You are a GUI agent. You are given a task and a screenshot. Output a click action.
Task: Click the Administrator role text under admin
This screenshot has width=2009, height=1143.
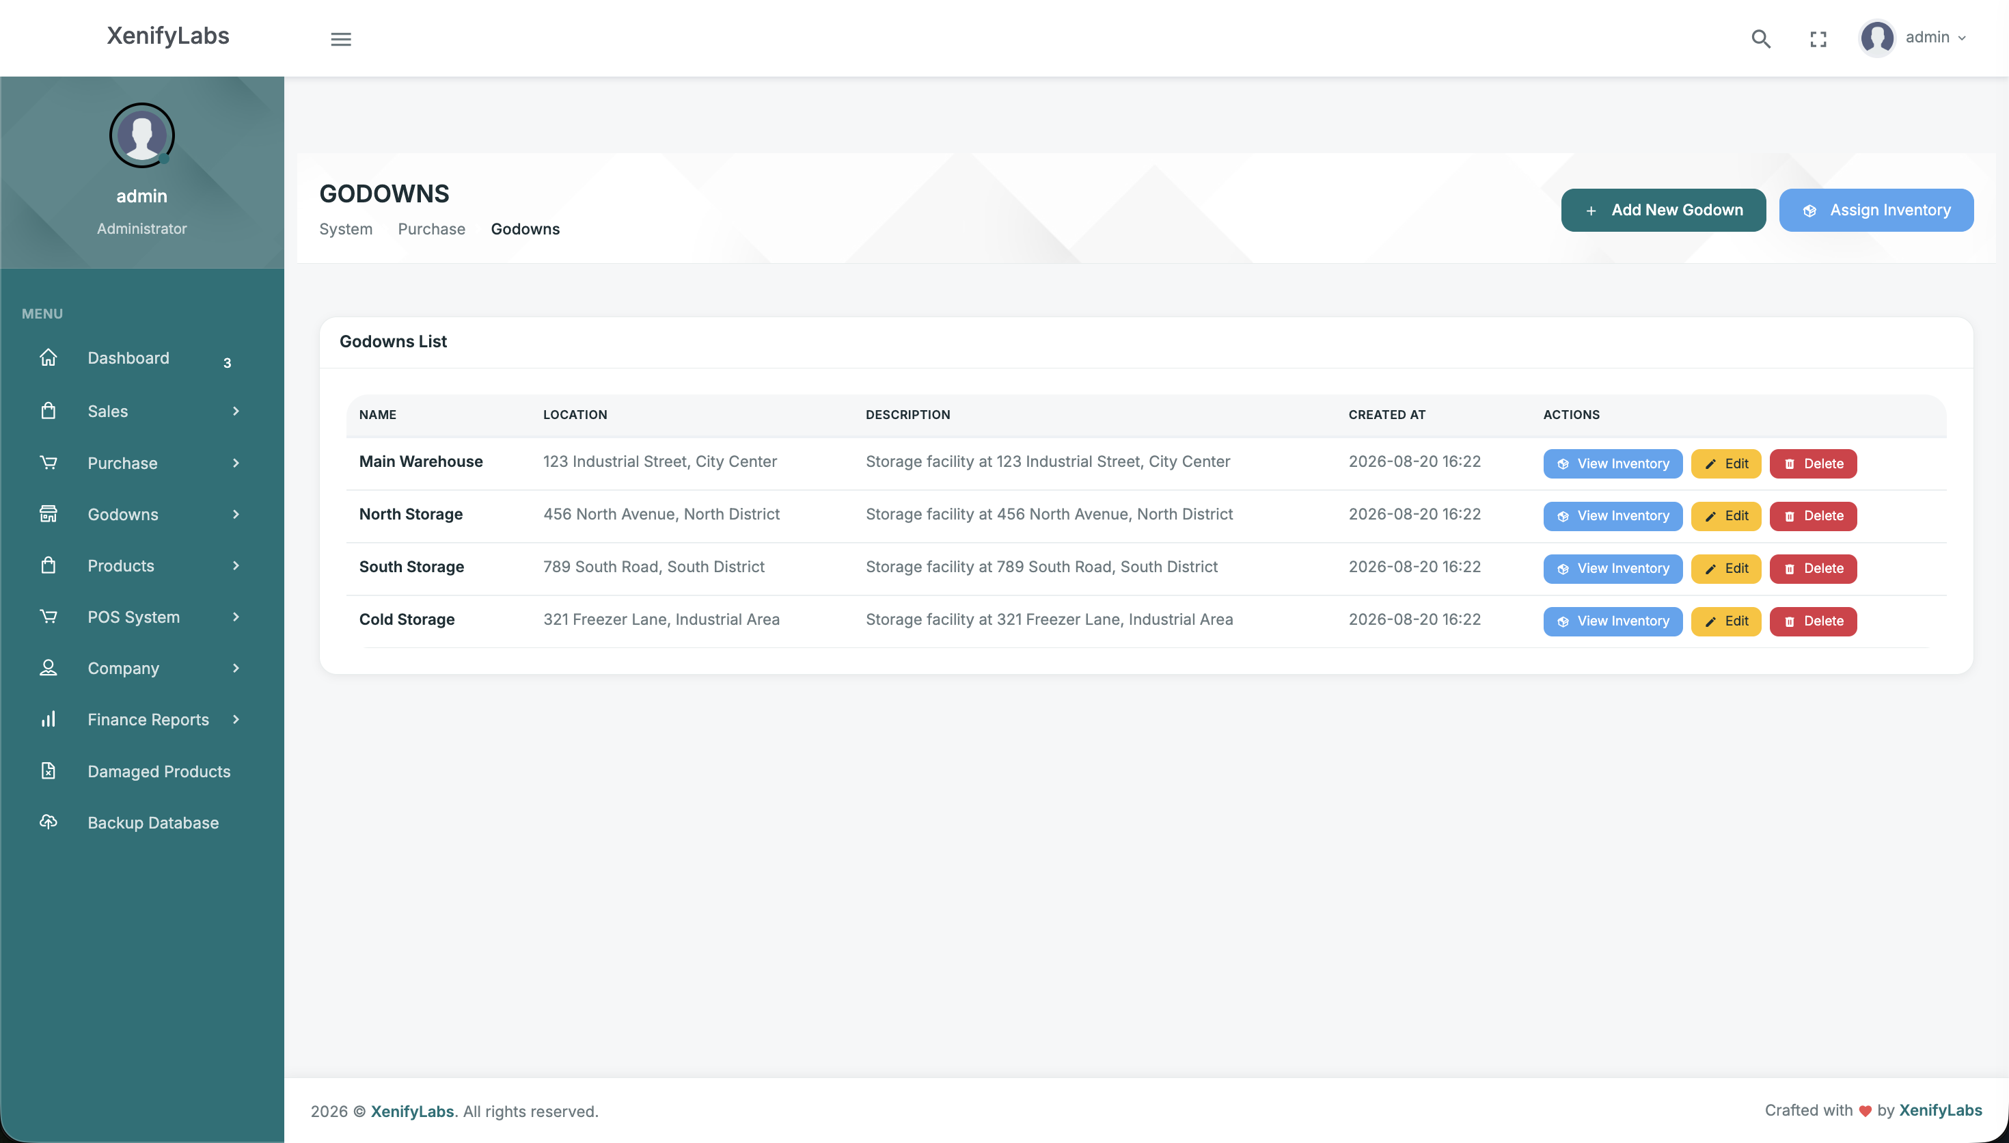coord(142,228)
